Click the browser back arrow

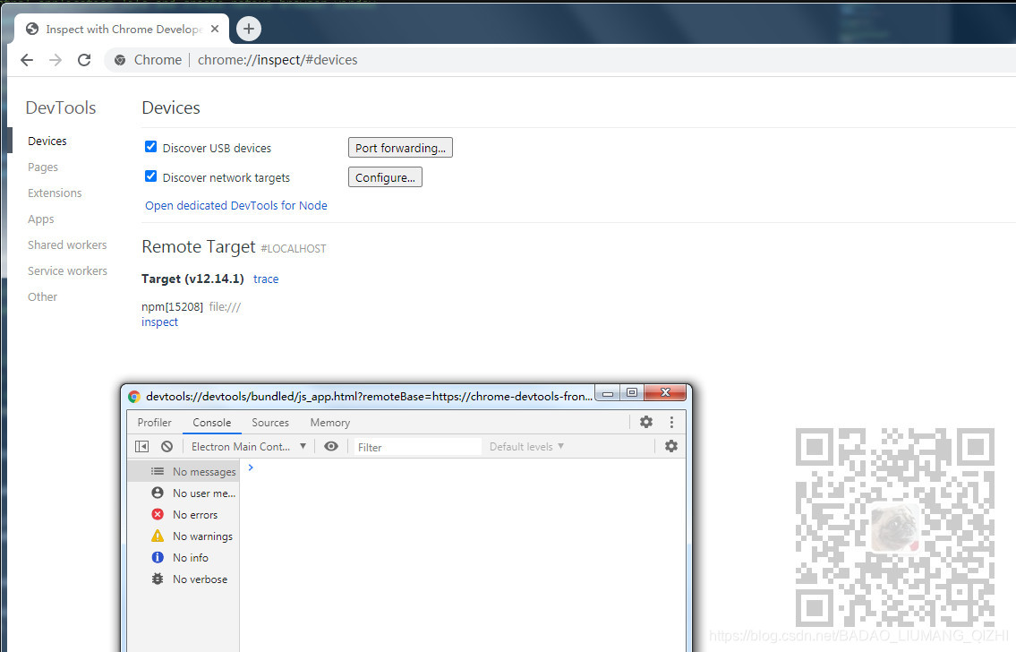click(x=27, y=60)
